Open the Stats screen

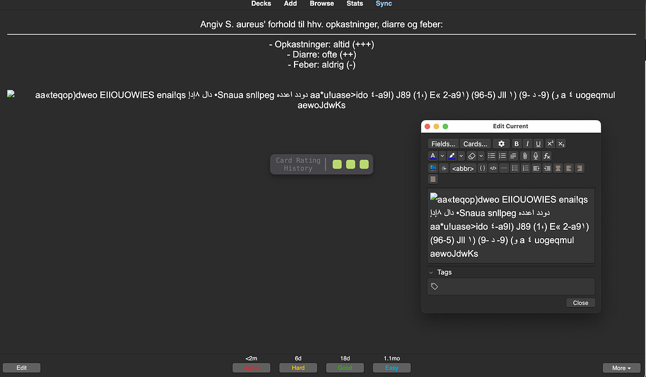pyautogui.click(x=355, y=4)
